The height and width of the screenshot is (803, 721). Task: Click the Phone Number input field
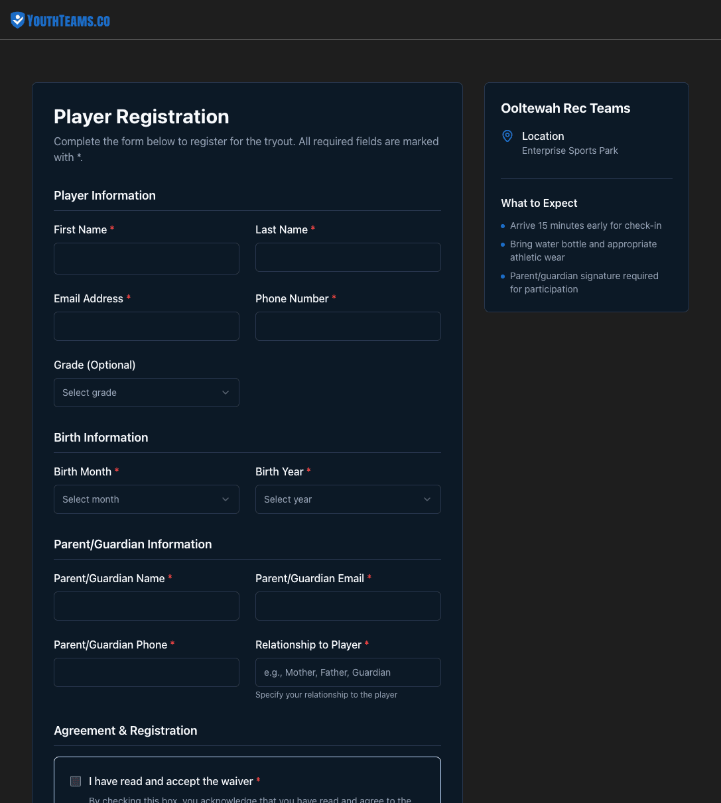[x=348, y=326]
